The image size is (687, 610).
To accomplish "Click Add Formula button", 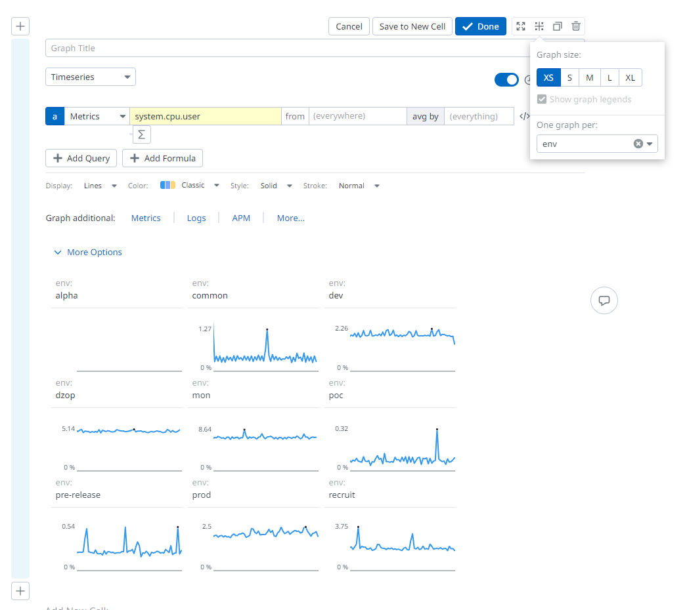I will [162, 158].
